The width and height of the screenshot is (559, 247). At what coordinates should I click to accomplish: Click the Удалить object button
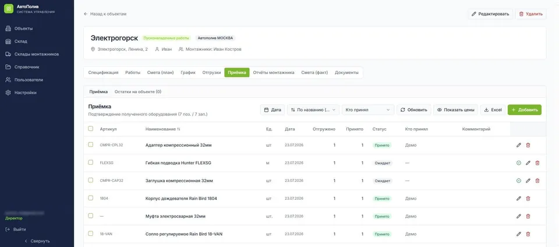pyautogui.click(x=531, y=14)
